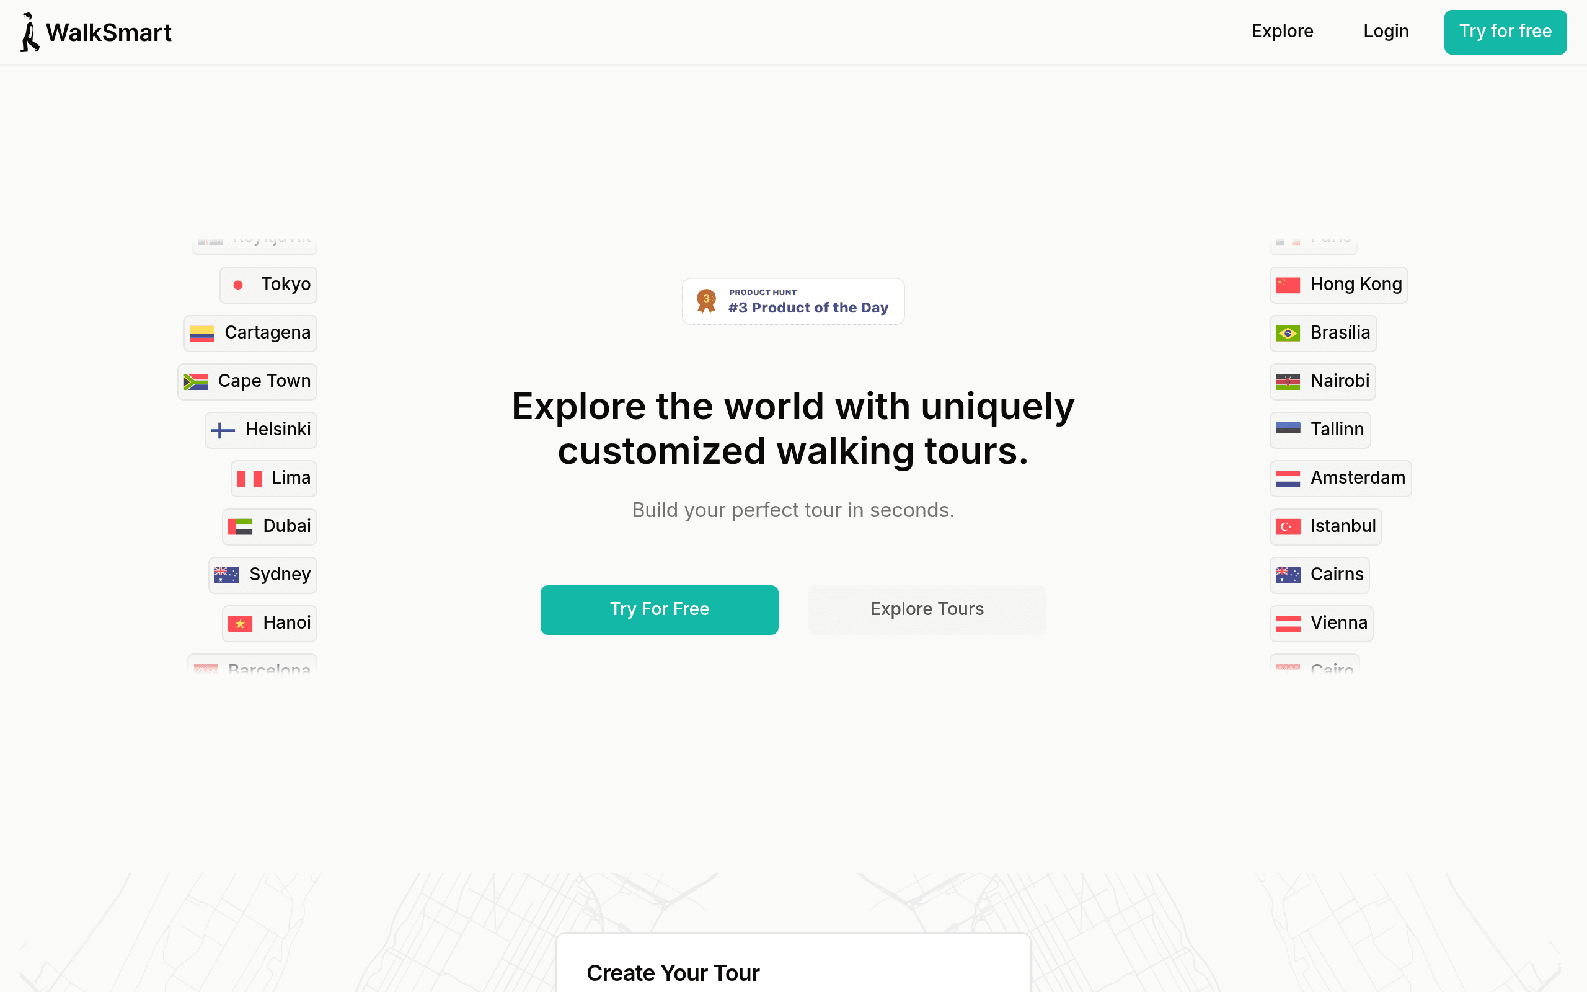Select the Vienna city label

tap(1338, 622)
